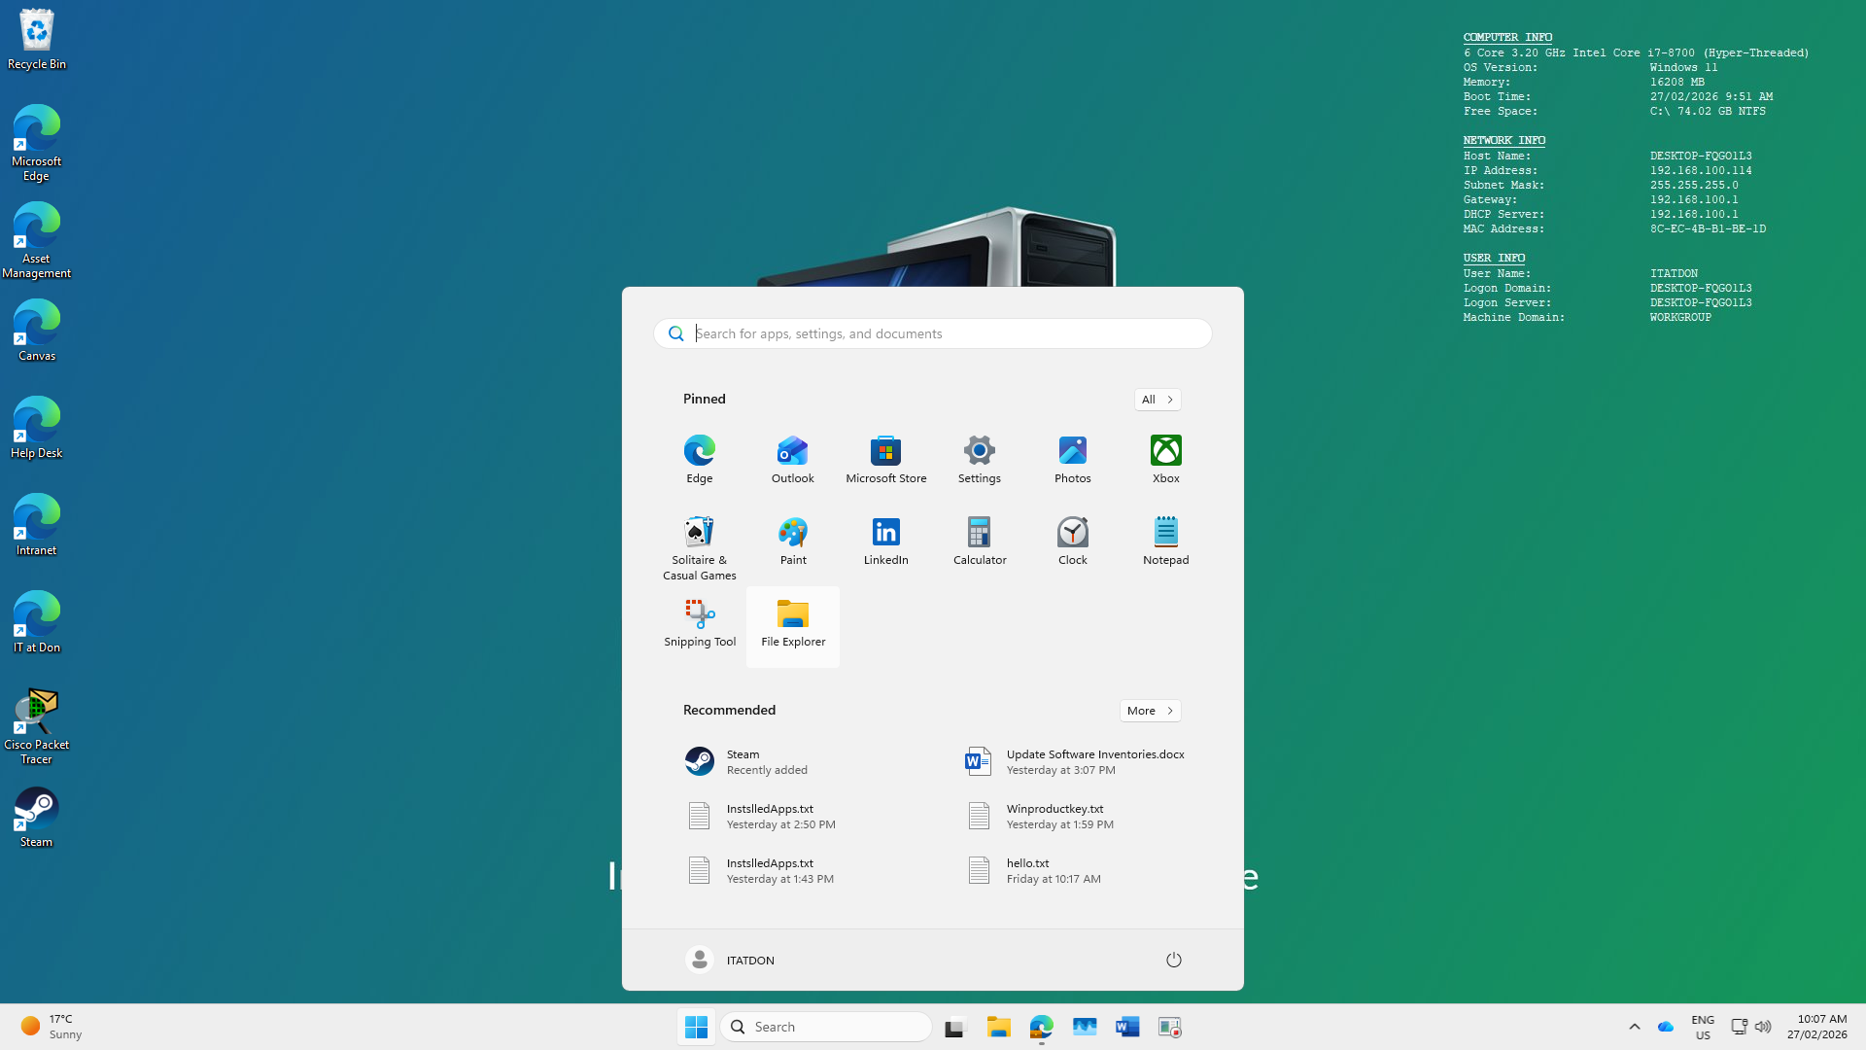
Task: Launch the Xbox app
Action: coord(1165,459)
